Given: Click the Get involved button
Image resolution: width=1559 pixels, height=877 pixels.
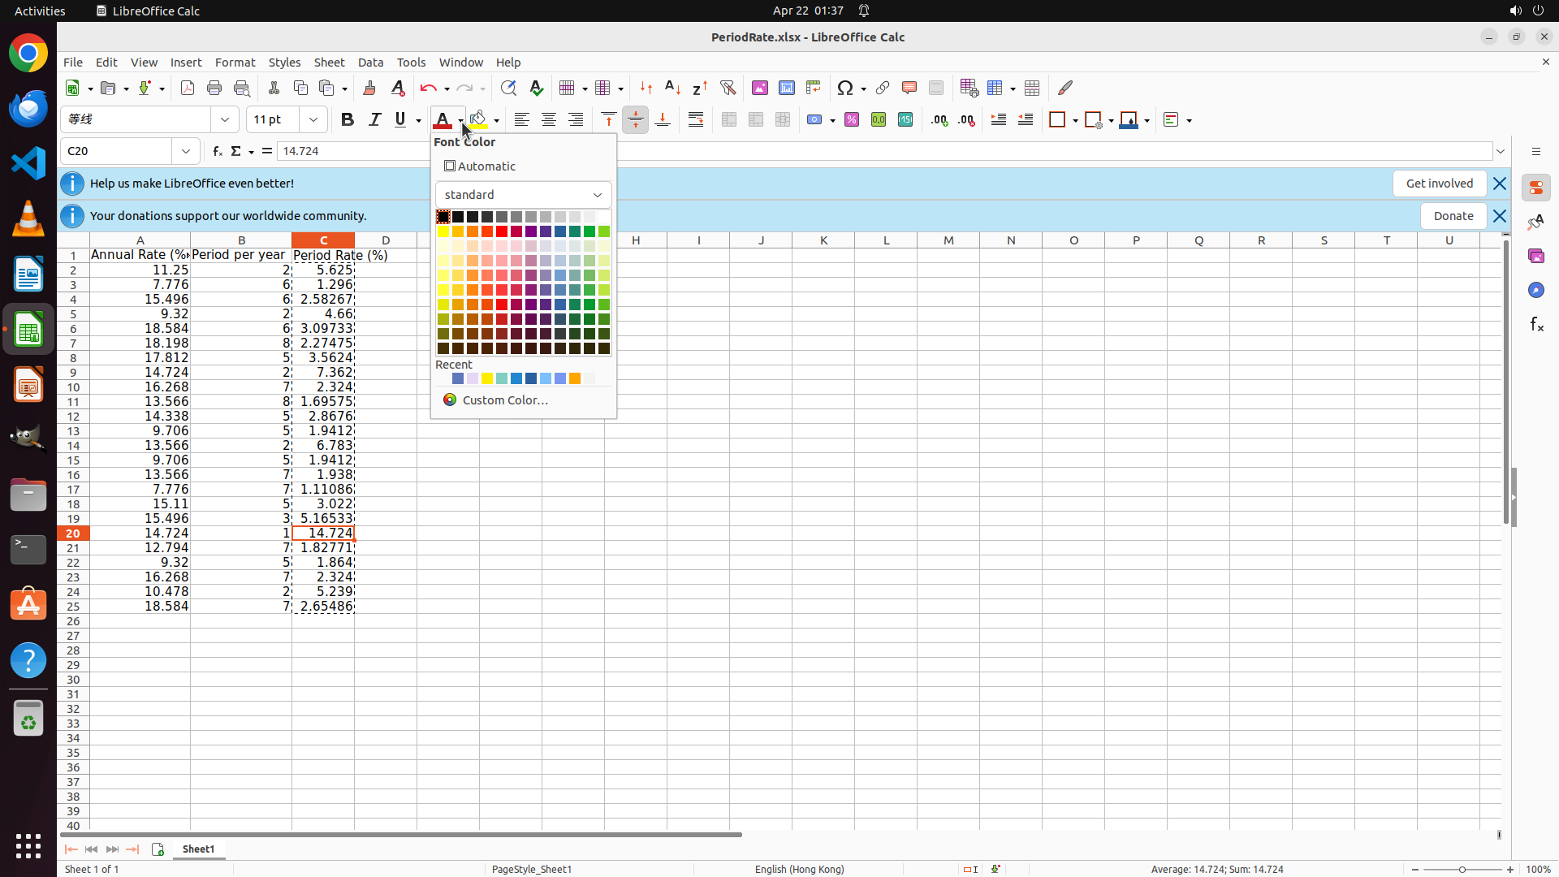Looking at the screenshot, I should 1439,184.
